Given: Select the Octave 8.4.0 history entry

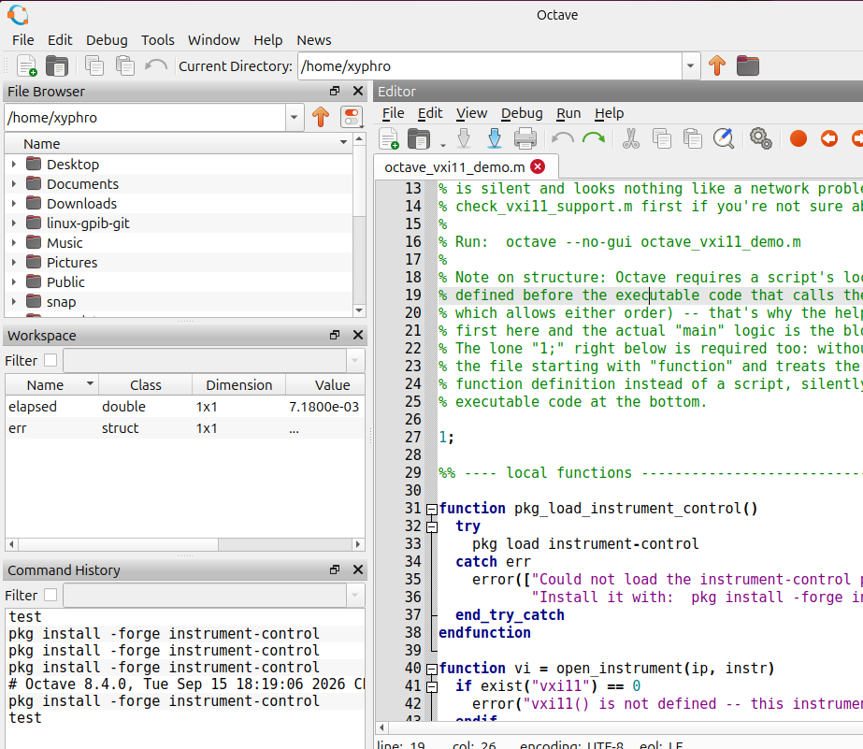Looking at the screenshot, I should (186, 684).
